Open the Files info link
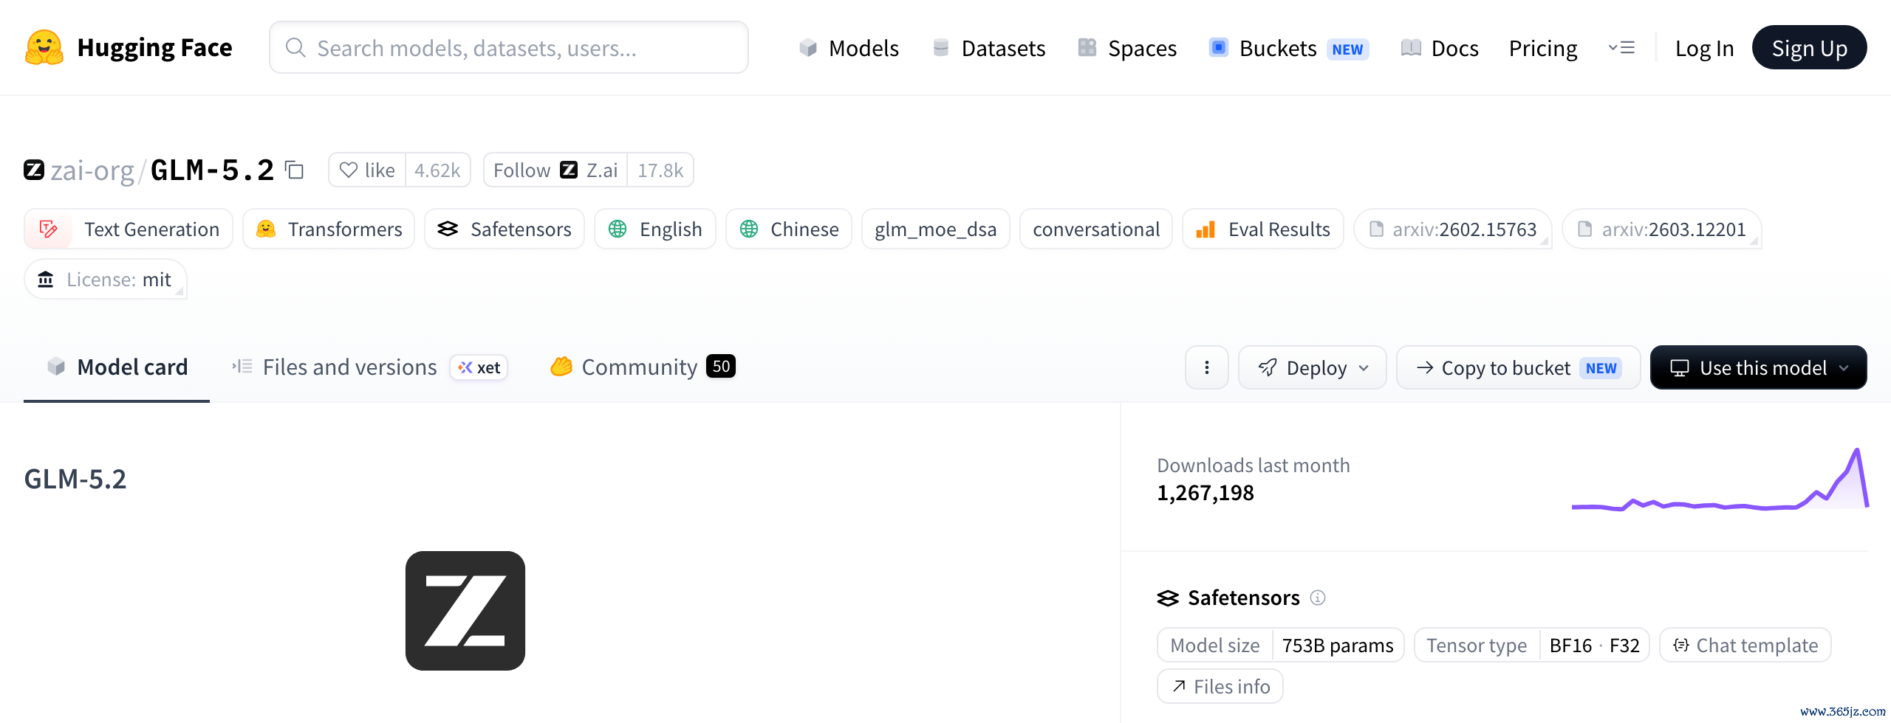The image size is (1891, 723). tap(1220, 687)
